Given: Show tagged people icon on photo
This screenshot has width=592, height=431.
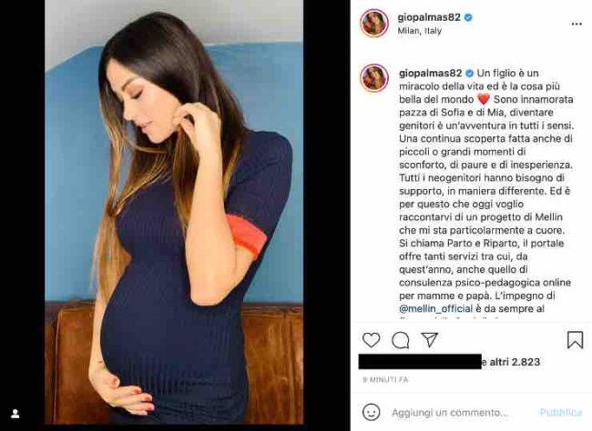Looking at the screenshot, I should [x=15, y=414].
